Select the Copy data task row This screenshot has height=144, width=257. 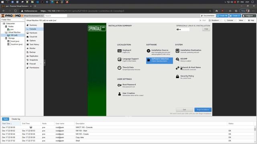[x=128, y=138]
